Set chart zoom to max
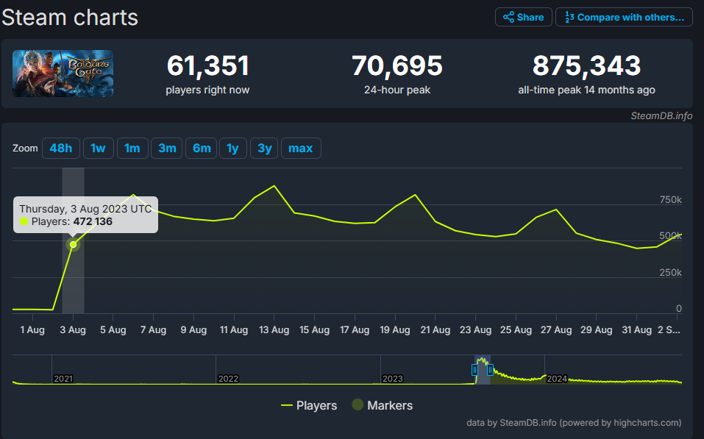The image size is (704, 439). 301,148
